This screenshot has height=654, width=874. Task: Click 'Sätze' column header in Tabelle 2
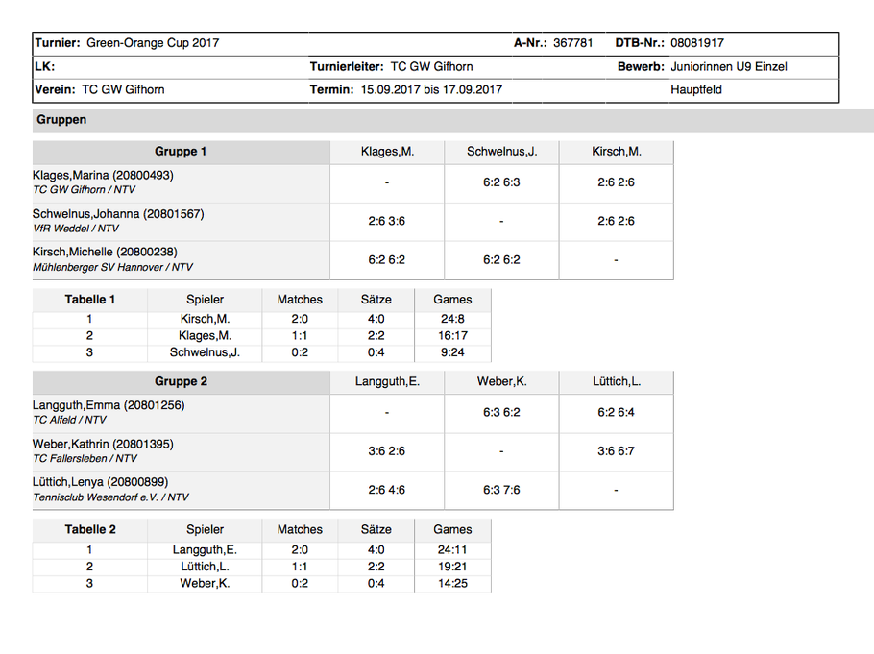376,530
